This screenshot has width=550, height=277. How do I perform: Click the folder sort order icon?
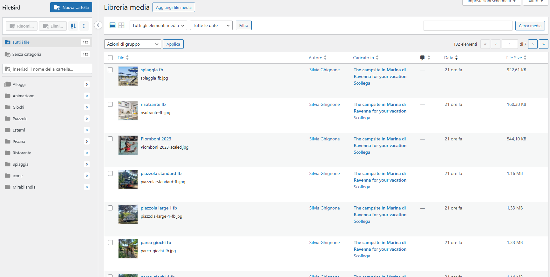coord(73,26)
